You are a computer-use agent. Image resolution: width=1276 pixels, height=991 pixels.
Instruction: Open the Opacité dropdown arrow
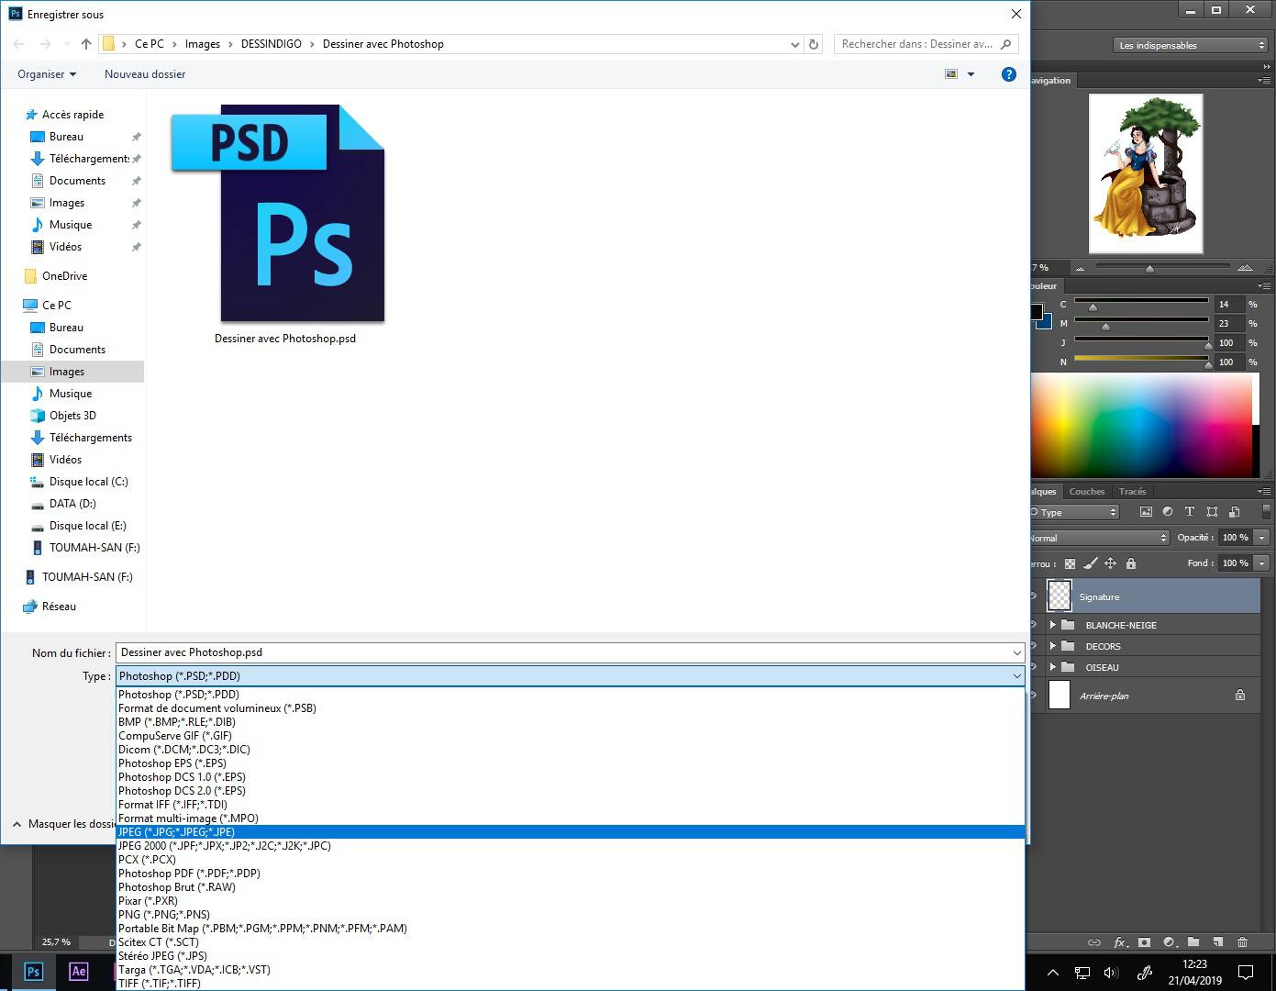point(1262,538)
